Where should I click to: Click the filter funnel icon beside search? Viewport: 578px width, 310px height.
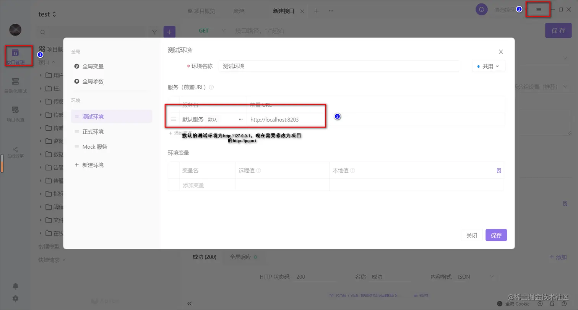point(154,32)
